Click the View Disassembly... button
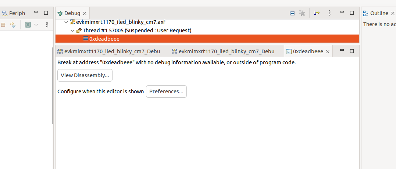Viewport: 396px width, 169px height. 85,75
